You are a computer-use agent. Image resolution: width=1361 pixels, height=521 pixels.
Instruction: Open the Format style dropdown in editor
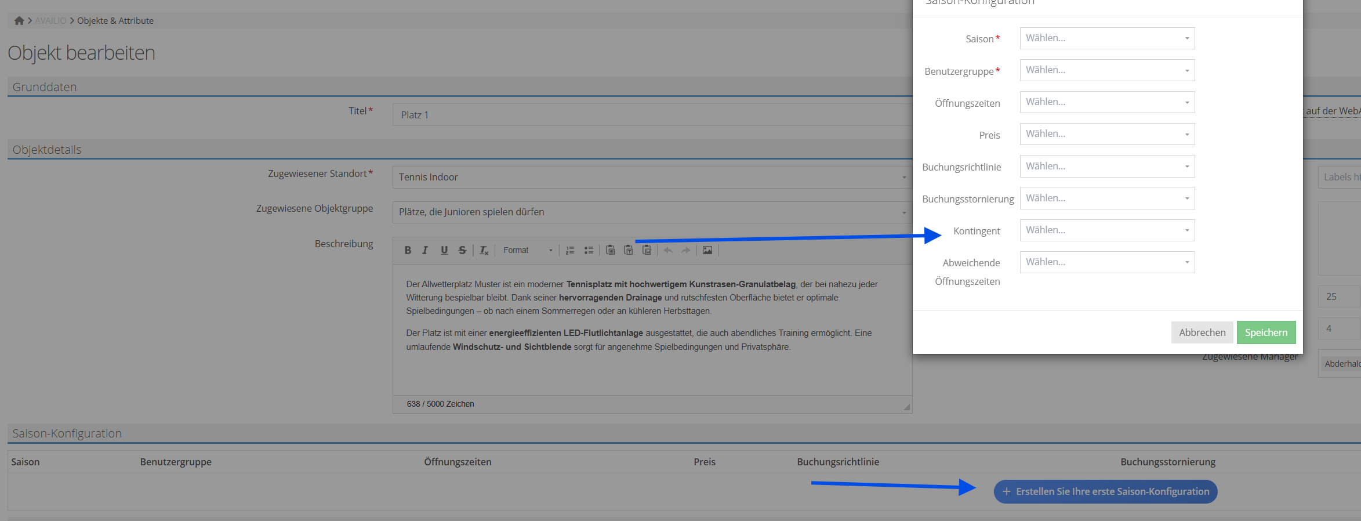coord(527,250)
